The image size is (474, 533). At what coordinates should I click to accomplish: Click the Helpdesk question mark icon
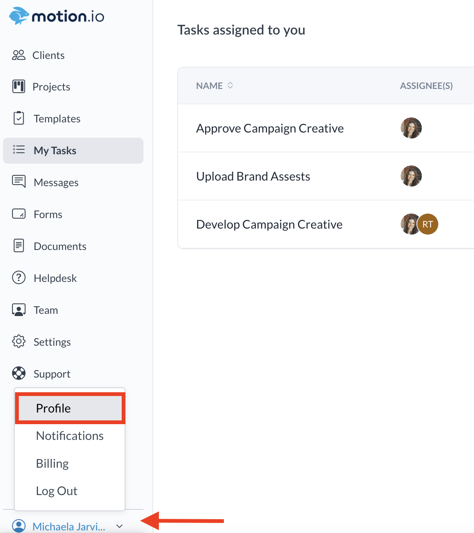pos(18,278)
